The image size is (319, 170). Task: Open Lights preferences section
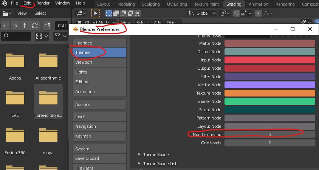[x=99, y=72]
